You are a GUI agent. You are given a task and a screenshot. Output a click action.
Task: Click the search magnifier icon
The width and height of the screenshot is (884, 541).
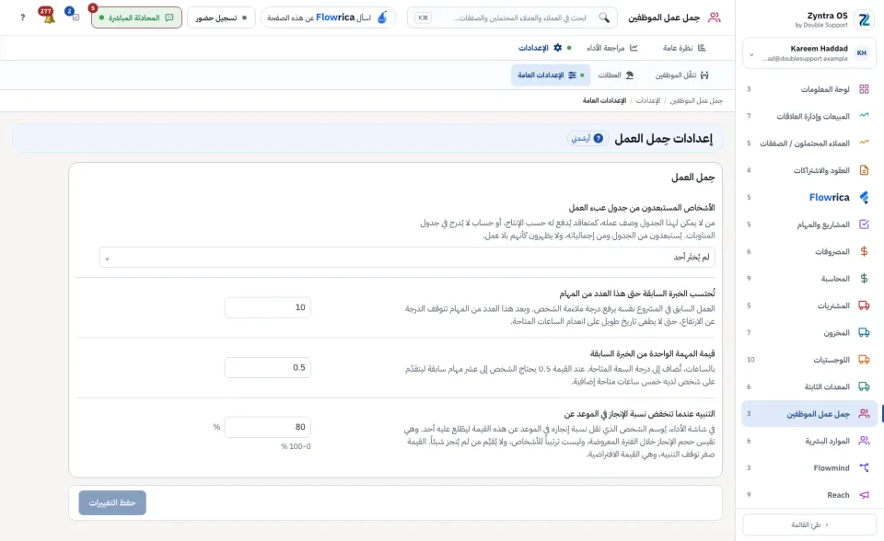(x=604, y=17)
